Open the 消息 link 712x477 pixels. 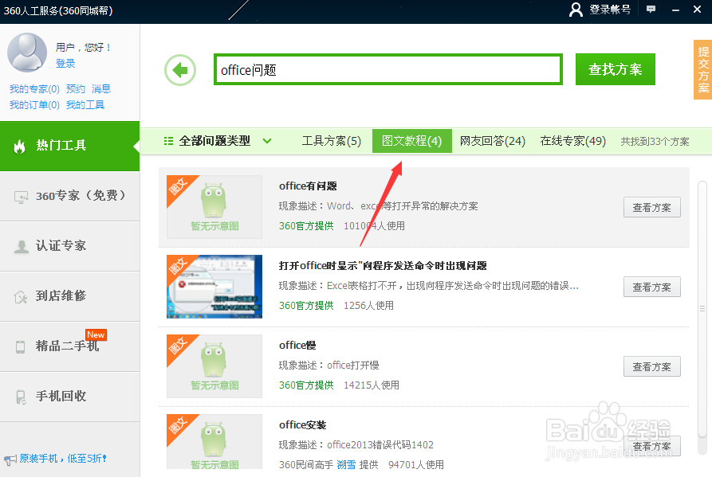(x=101, y=89)
